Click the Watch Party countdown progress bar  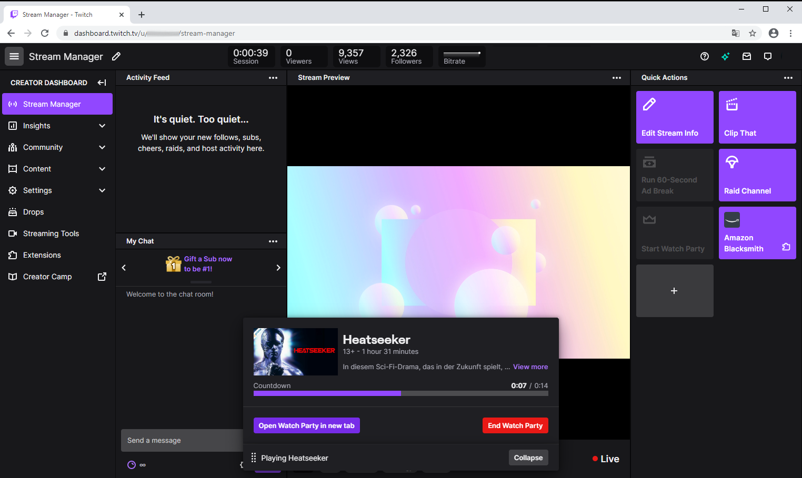coord(400,393)
